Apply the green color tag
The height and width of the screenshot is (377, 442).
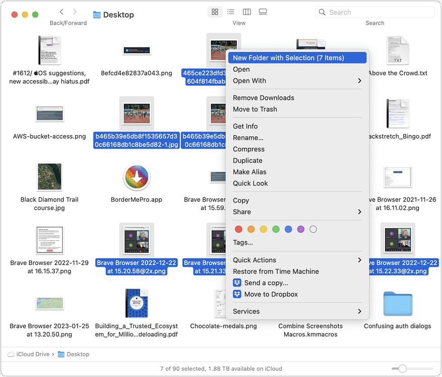[276, 229]
